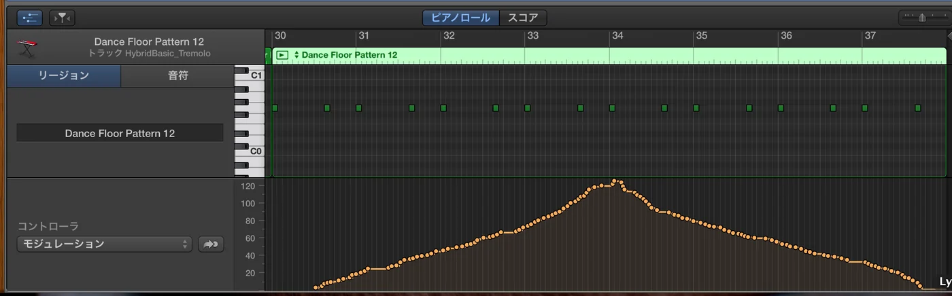Click the red keyboard instrument icon
This screenshot has width=952, height=296.
(x=27, y=48)
